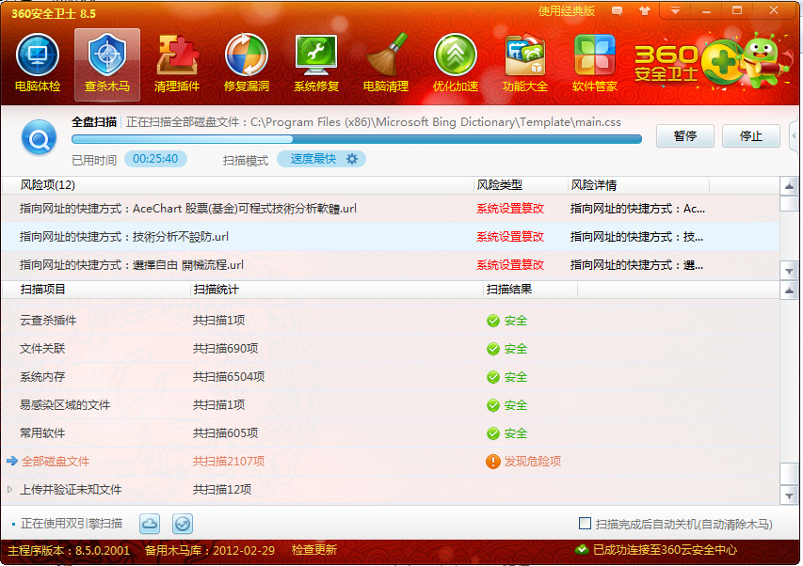Click the feedback speech bubble icon

(x=618, y=10)
